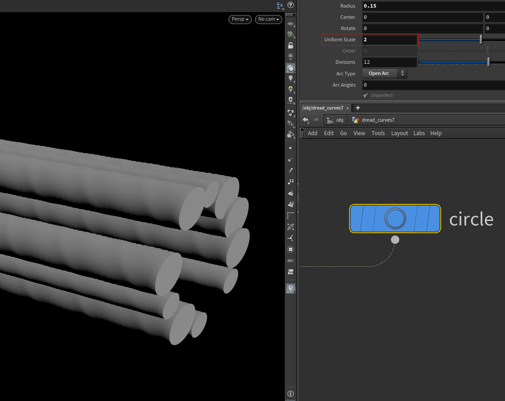
Task: Toggle the primitive normals display icon
Action: [x=291, y=193]
